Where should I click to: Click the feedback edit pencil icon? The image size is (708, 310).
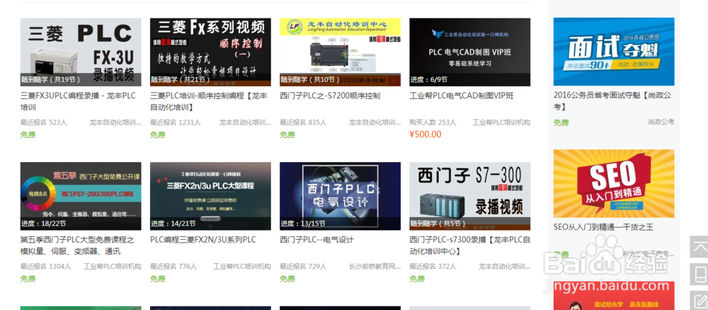pos(699,301)
